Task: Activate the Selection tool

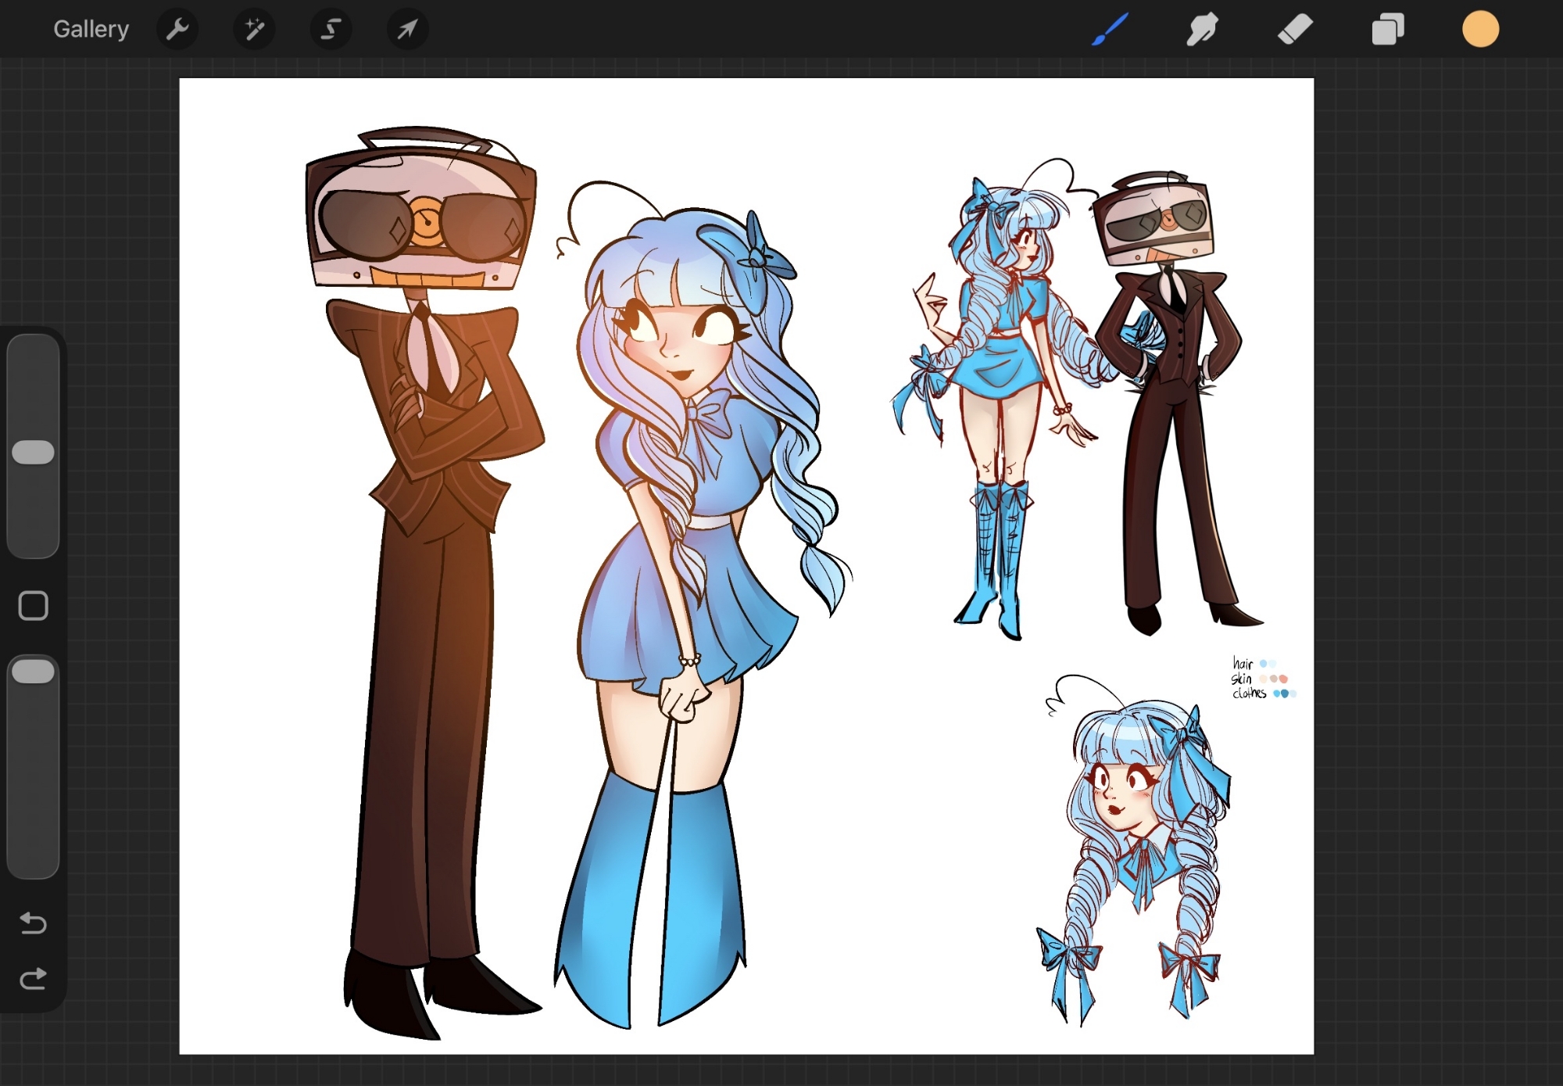Action: pyautogui.click(x=331, y=30)
